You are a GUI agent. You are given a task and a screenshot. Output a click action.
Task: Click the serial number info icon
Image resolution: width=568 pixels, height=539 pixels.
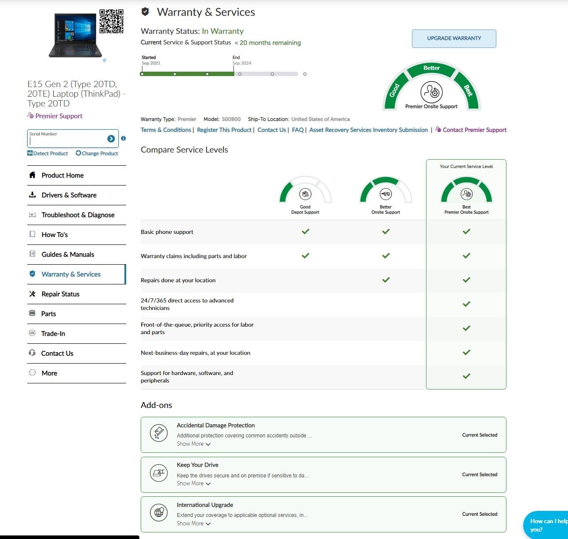(124, 138)
